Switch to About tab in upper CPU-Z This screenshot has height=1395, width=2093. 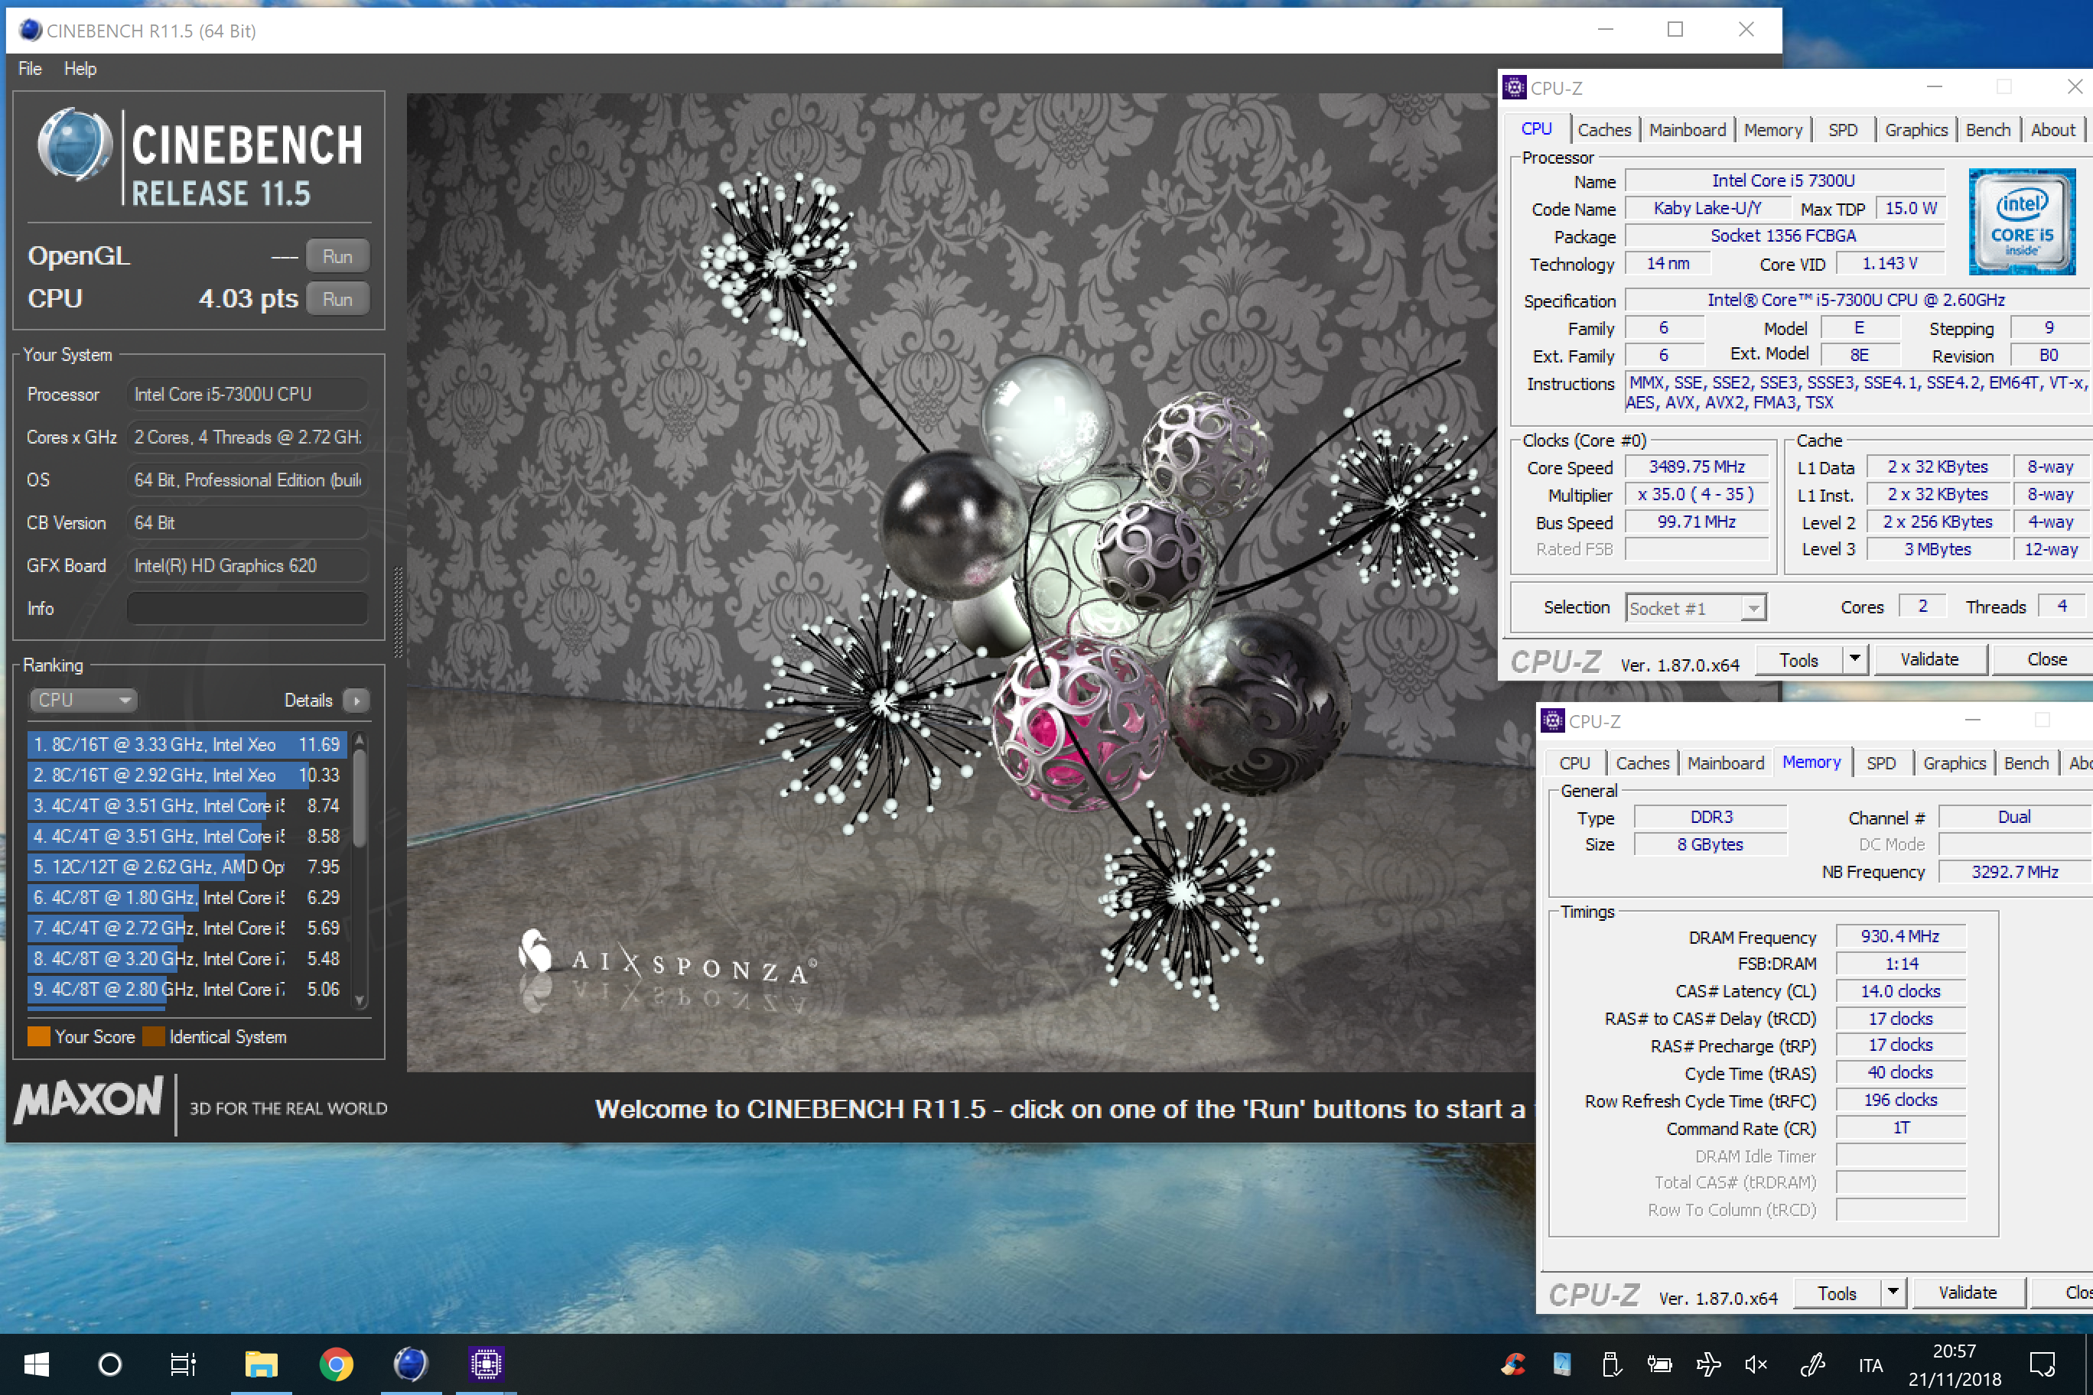click(2053, 130)
